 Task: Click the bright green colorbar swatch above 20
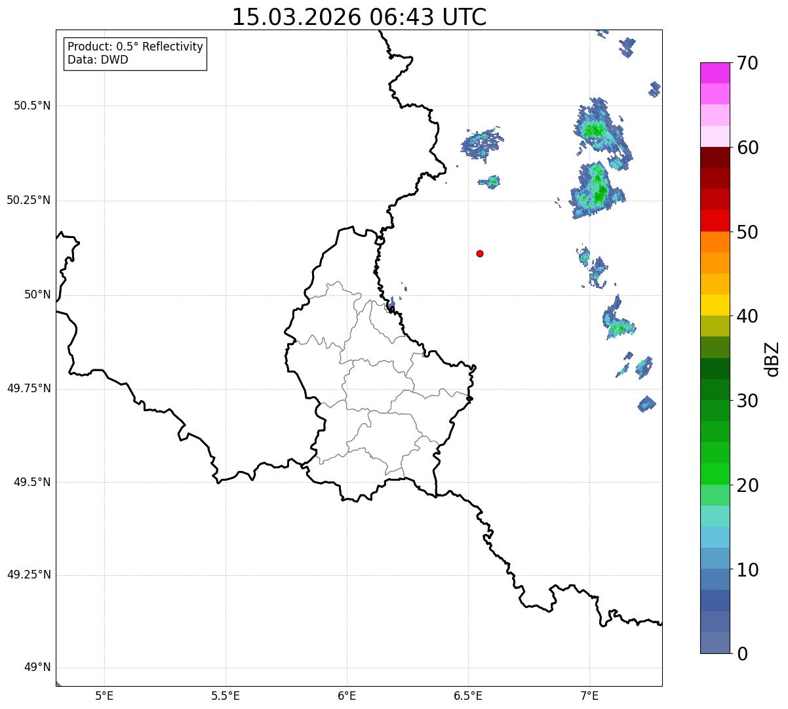tap(715, 474)
